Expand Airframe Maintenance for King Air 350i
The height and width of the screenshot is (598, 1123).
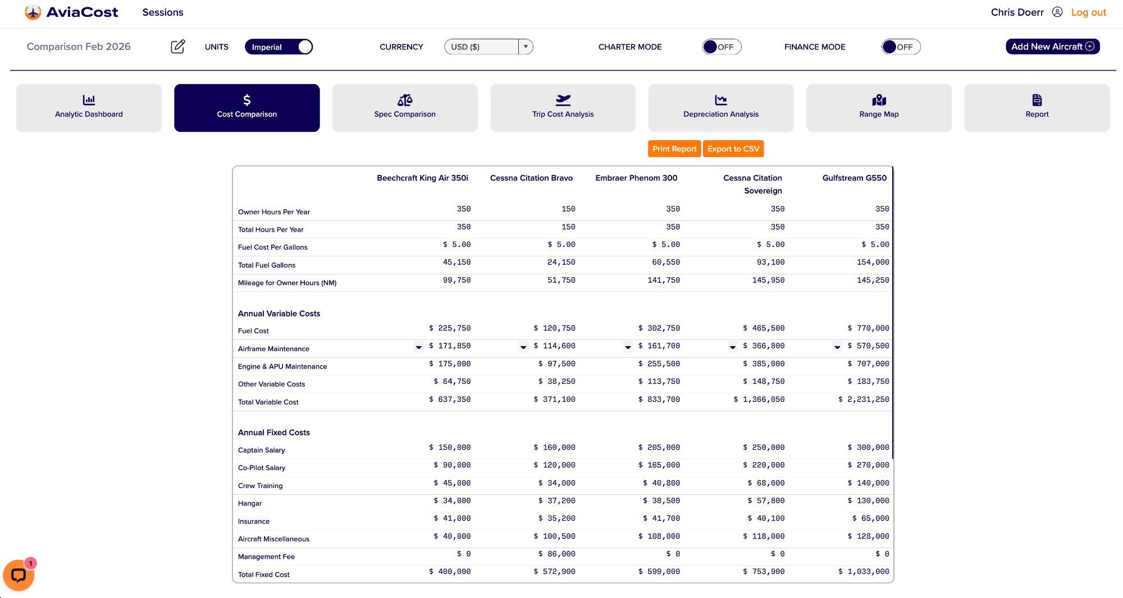(x=418, y=347)
